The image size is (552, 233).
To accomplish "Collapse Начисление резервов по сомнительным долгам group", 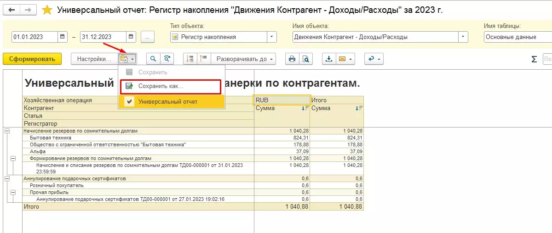I will click(7, 131).
